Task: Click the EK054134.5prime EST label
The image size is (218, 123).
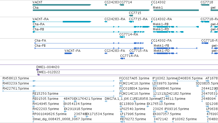Action: 77,104
